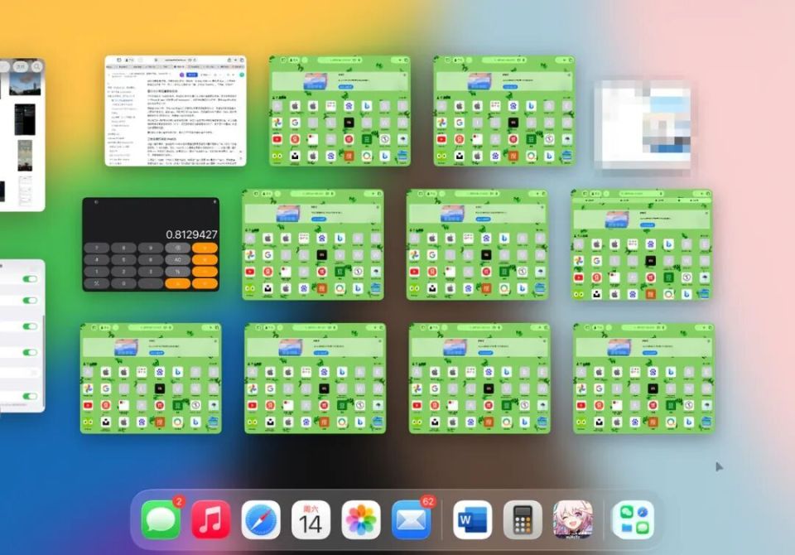This screenshot has height=555, width=795.
Task: Select the calculator window showing 0.8129427
Action: point(151,244)
